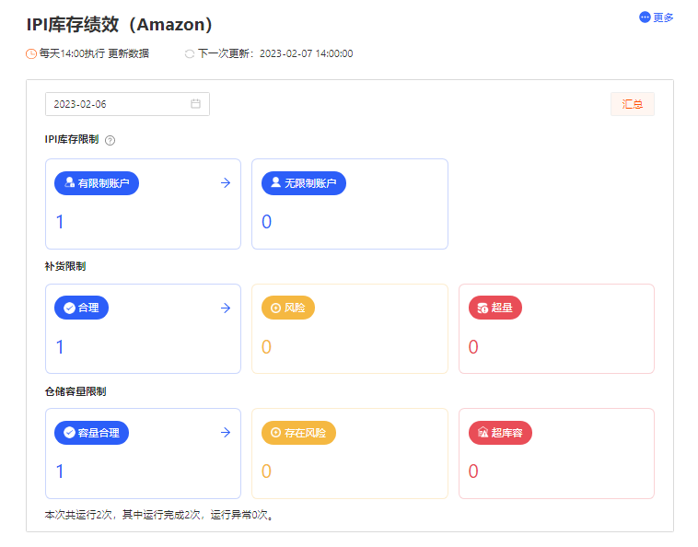Click the IPI库存限制 section heading
The width and height of the screenshot is (698, 547).
coord(72,140)
